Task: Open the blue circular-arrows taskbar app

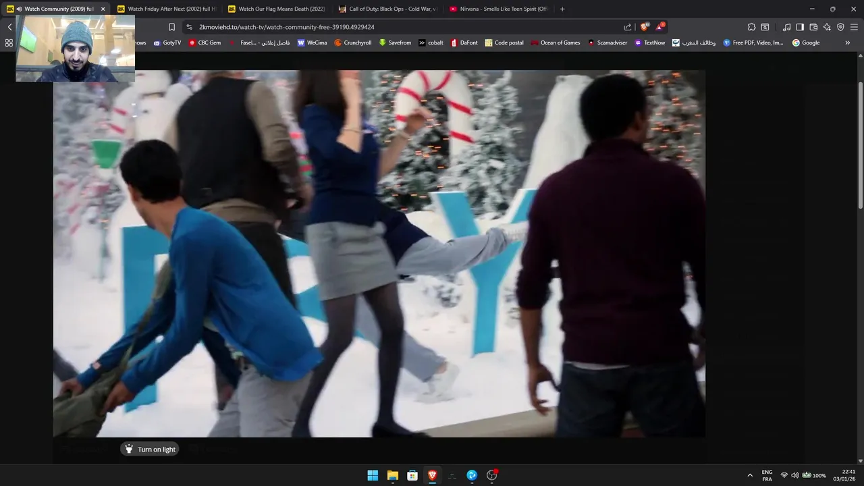Action: tap(472, 475)
